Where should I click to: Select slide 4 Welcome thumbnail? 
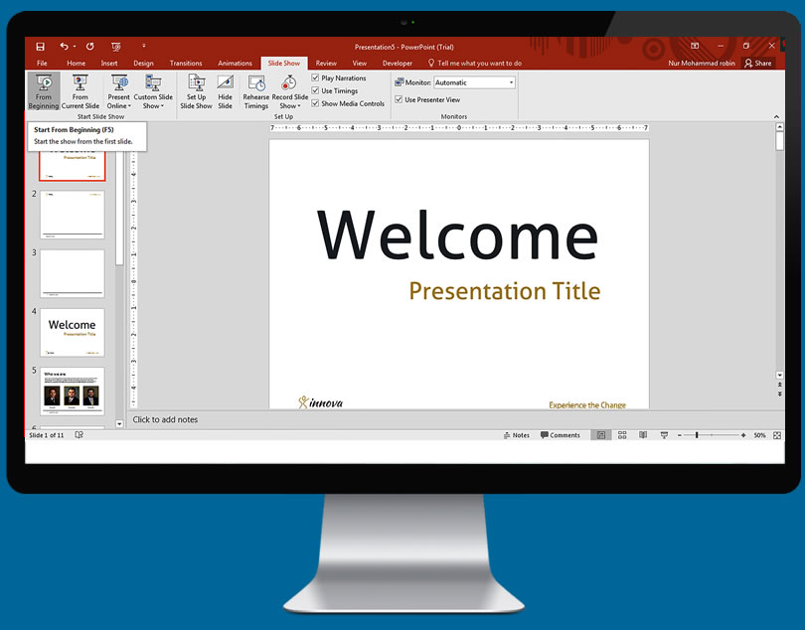pyautogui.click(x=72, y=332)
